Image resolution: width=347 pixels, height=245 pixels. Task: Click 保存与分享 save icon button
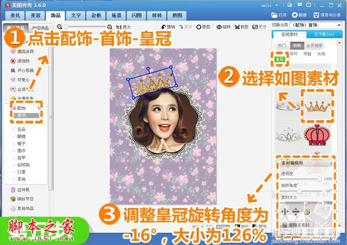coord(327,15)
